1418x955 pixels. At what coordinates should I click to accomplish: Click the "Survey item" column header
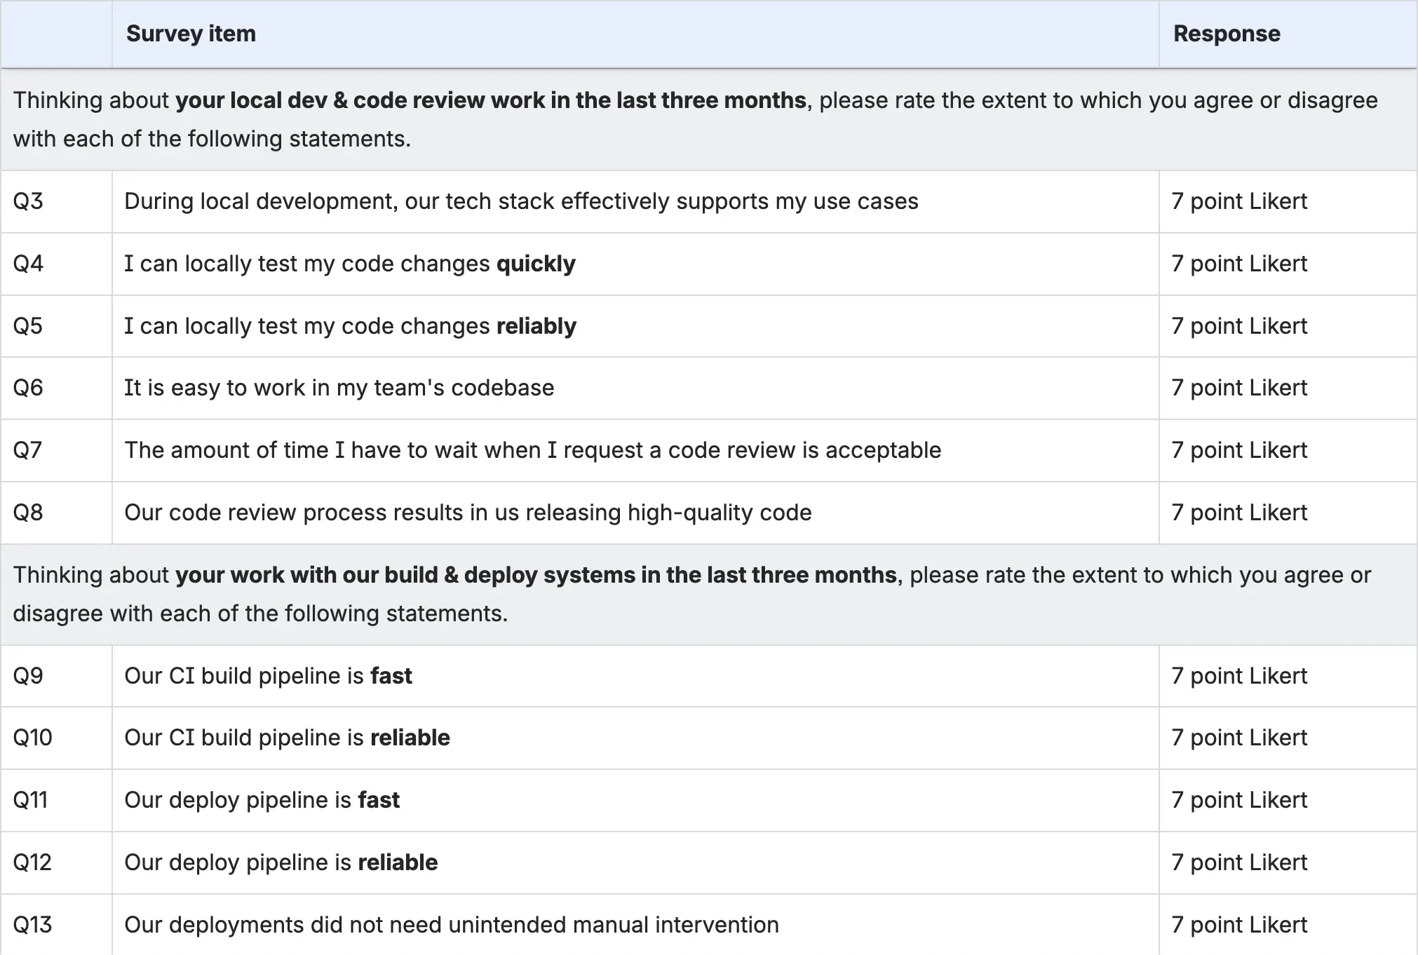click(191, 34)
